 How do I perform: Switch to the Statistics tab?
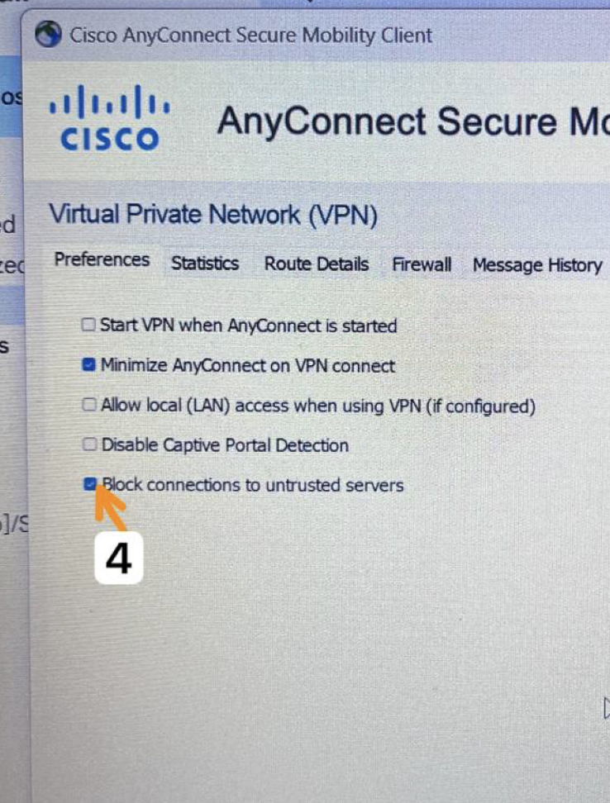(205, 264)
